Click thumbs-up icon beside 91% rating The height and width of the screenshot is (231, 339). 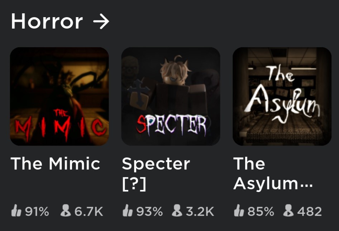tap(16, 211)
